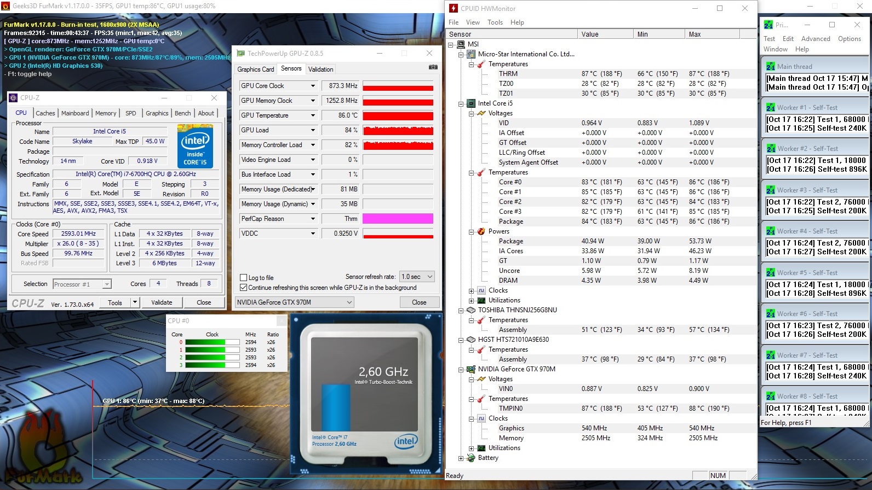Click the Powers flame icon in HWMonitor

click(x=481, y=231)
